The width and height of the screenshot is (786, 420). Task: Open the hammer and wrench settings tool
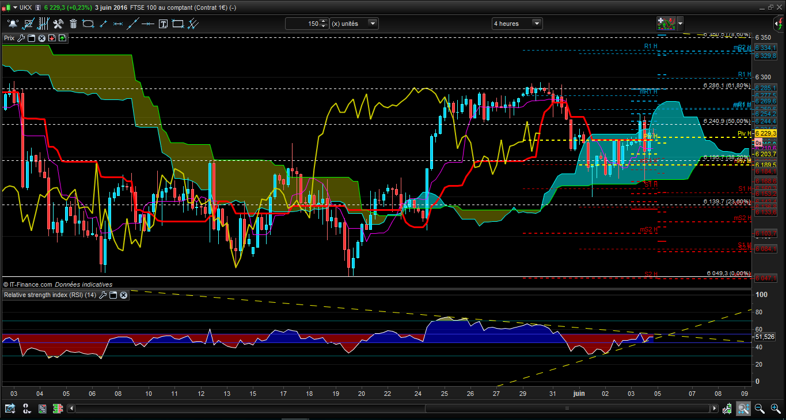pos(58,24)
